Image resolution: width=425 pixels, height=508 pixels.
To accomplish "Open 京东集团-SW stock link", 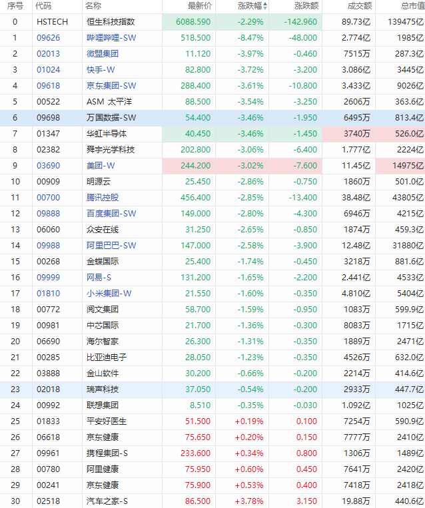I will click(x=111, y=86).
